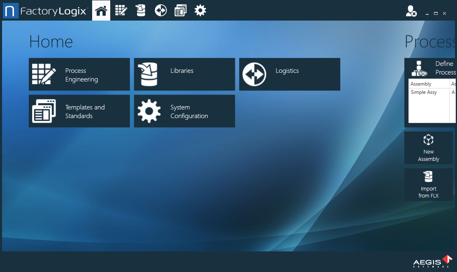This screenshot has height=272, width=457.
Task: Open Process Engineering from the top toolbar icon
Action: [x=121, y=10]
